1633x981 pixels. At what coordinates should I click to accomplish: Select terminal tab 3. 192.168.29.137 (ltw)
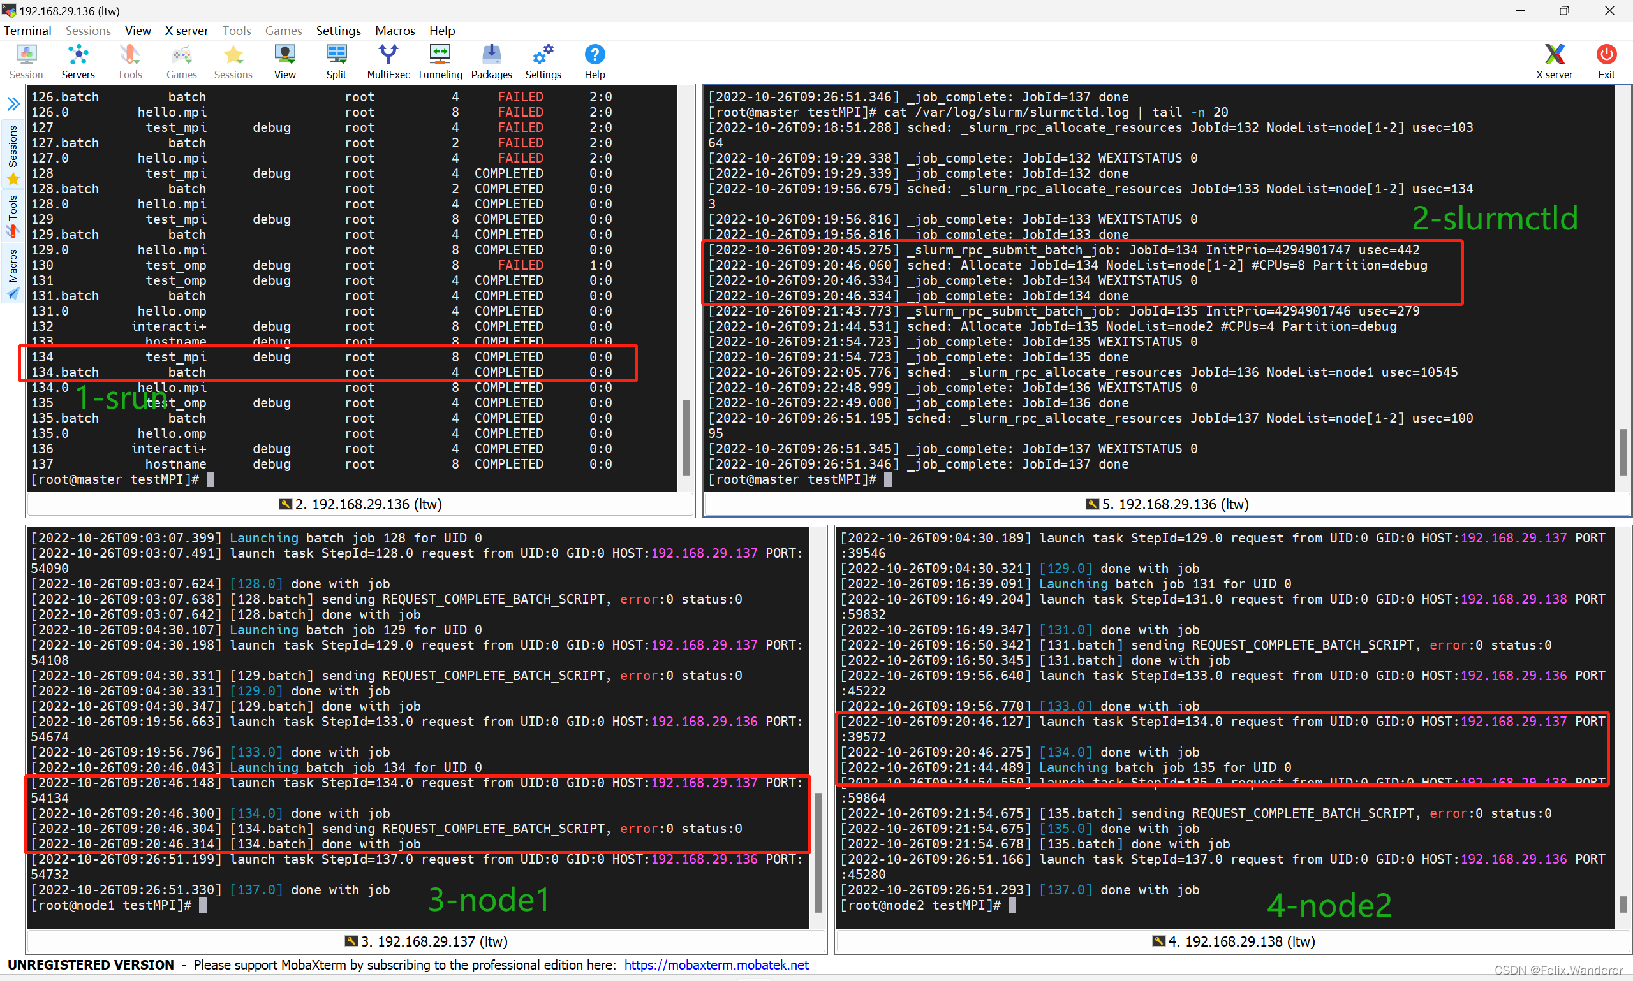[x=427, y=941]
